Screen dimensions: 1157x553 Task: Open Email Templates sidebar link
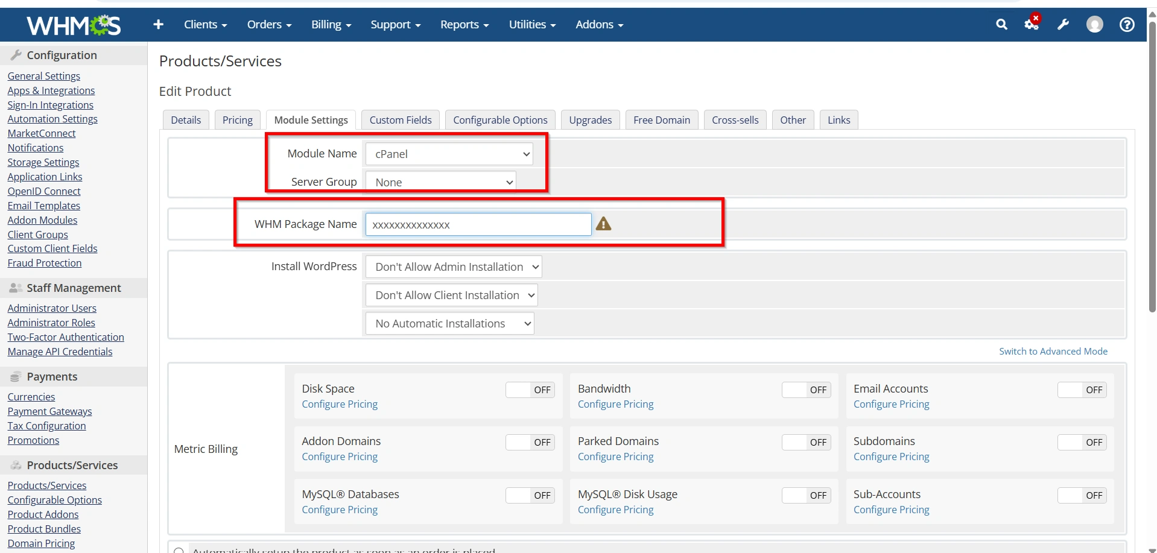[x=43, y=206]
